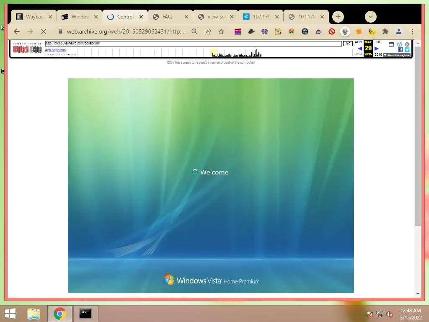This screenshot has height=322, width=429.
Task: Close the FAQ tab
Action: pyautogui.click(x=186, y=17)
